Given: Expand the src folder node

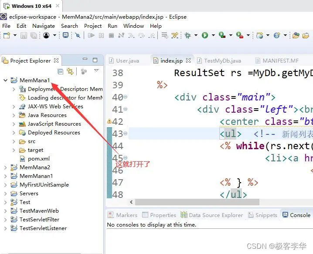Looking at the screenshot, I should (14, 141).
